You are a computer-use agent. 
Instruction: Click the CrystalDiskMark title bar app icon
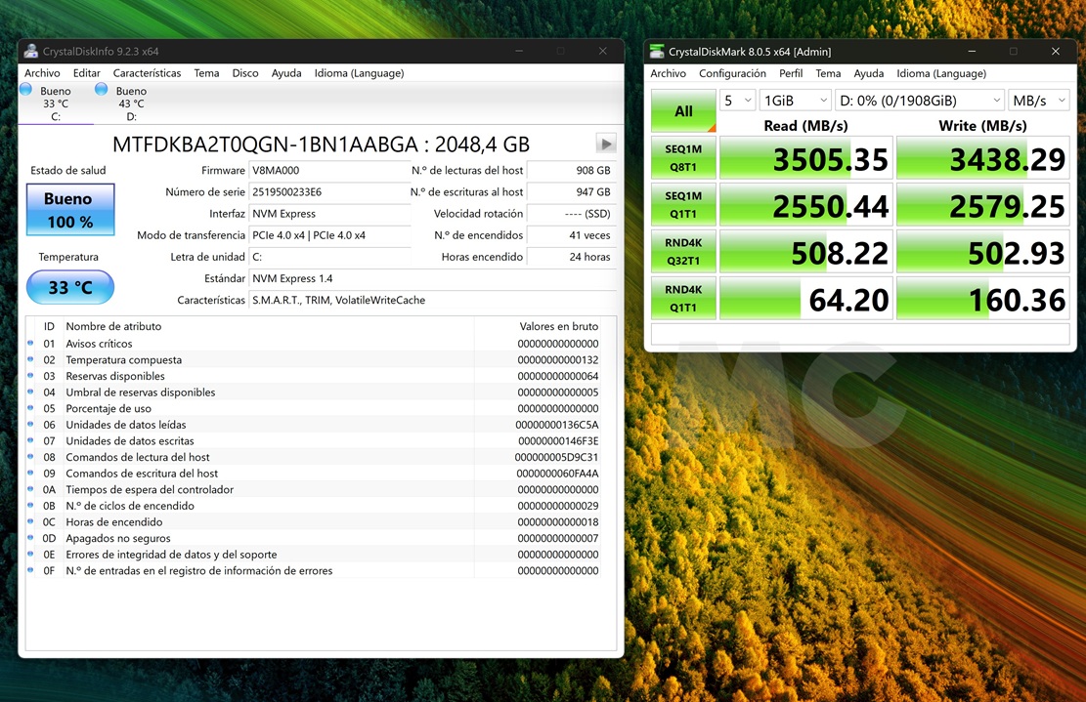click(658, 52)
